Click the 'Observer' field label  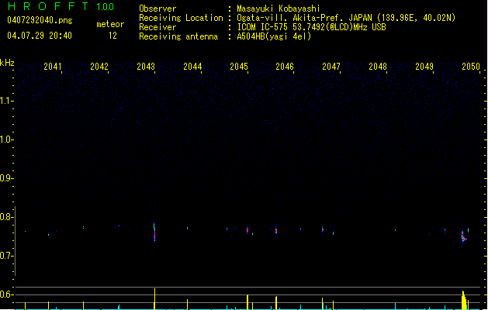[x=157, y=9]
